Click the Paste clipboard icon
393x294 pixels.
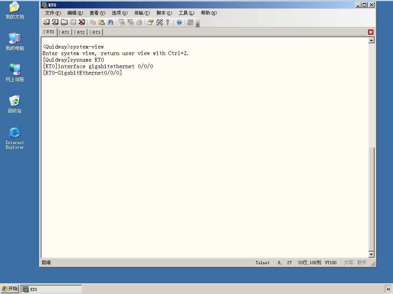pyautogui.click(x=101, y=22)
